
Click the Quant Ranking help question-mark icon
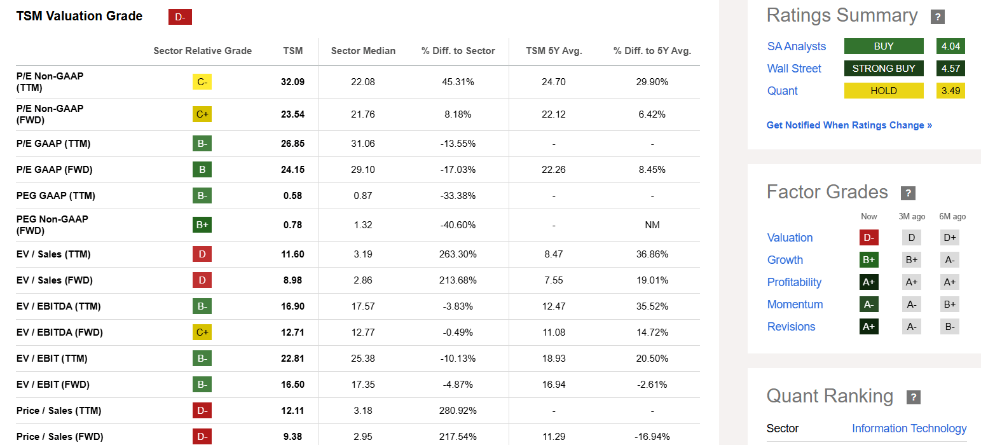pos(913,397)
